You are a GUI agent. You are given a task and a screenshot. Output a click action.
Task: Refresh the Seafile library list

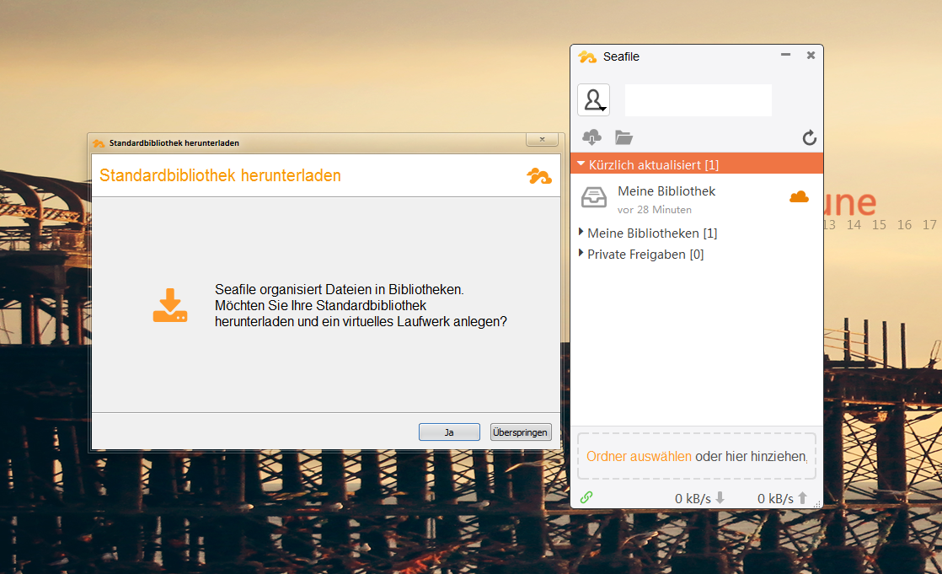[809, 137]
